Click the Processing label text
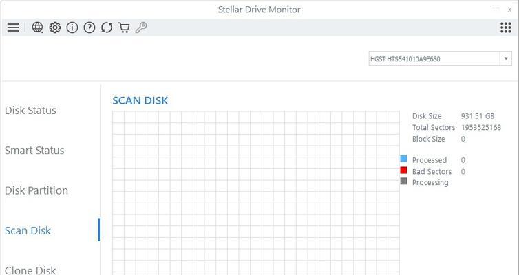This screenshot has height=275, width=519. [x=430, y=182]
